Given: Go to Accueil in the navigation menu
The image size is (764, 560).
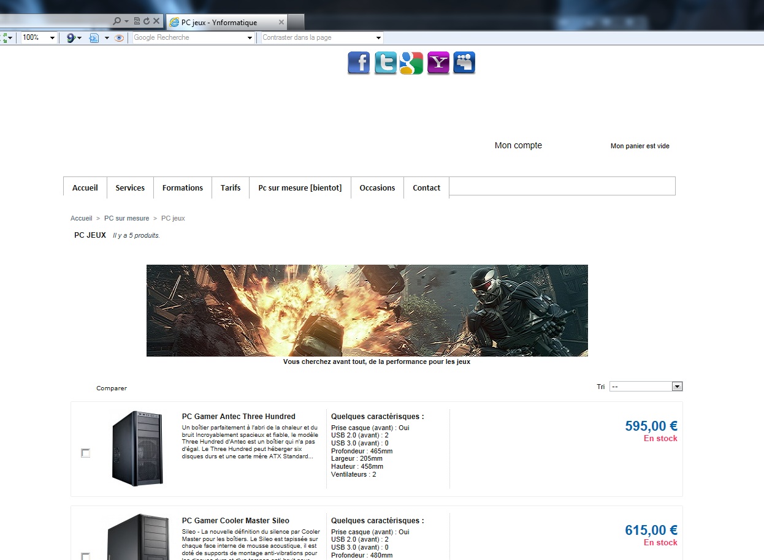Looking at the screenshot, I should [85, 187].
